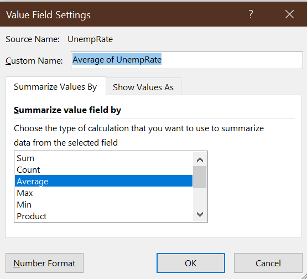Select Max in the calculation list
Viewport: 307px width, 279px height.
tap(104, 193)
